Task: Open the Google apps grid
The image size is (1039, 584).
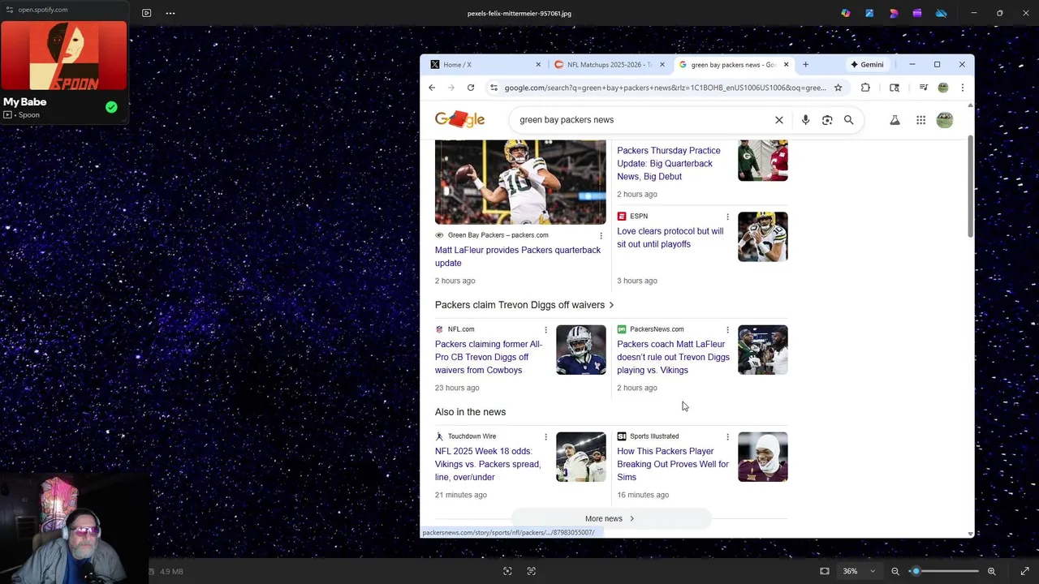Action: (x=920, y=120)
